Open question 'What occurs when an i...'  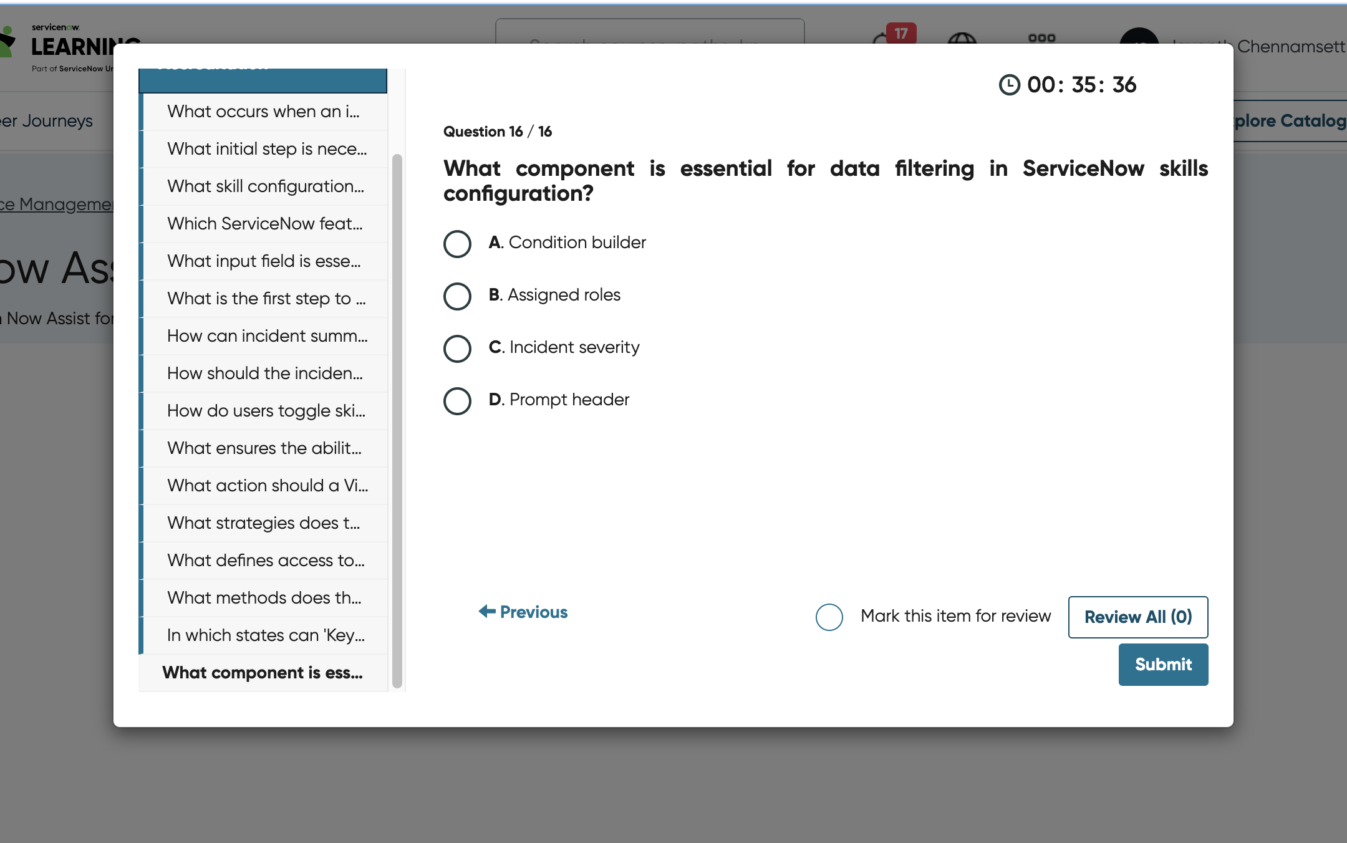[265, 112]
